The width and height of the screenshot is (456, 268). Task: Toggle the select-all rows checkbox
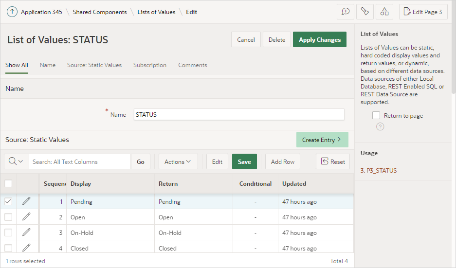(8, 183)
